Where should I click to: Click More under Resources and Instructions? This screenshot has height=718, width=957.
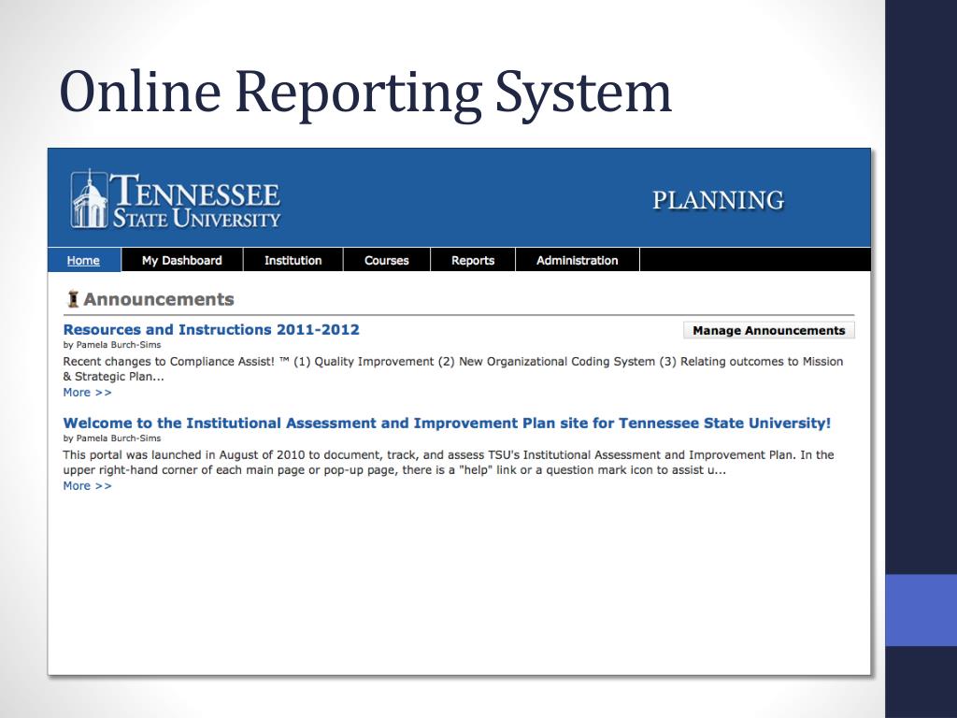87,393
